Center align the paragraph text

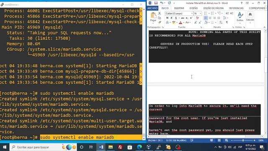coord(210,18)
